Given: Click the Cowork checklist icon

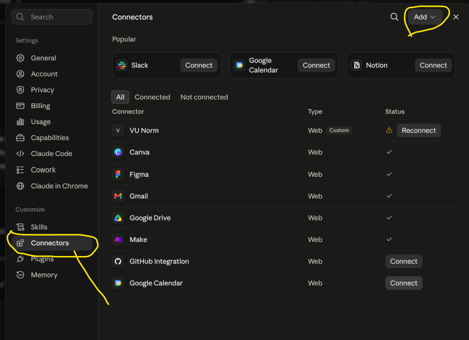Looking at the screenshot, I should pos(20,170).
